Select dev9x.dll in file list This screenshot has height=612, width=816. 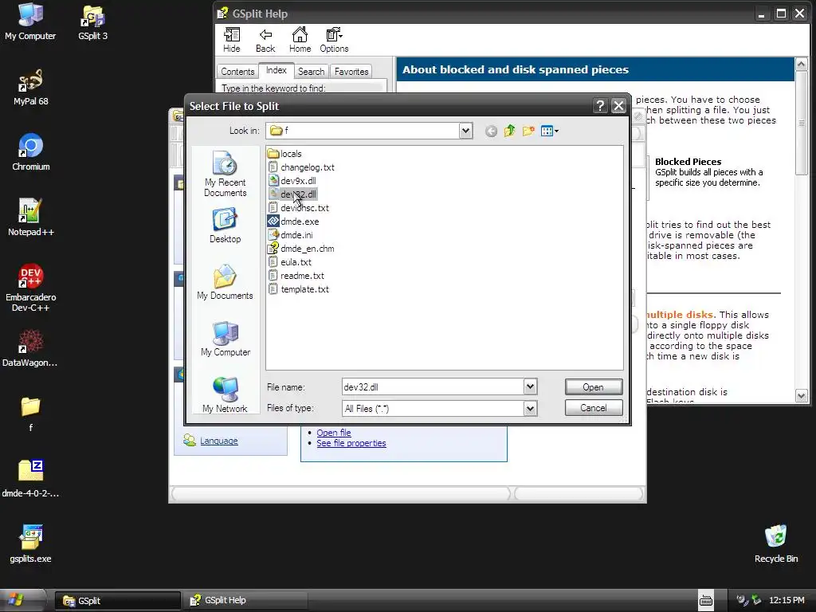(x=292, y=181)
